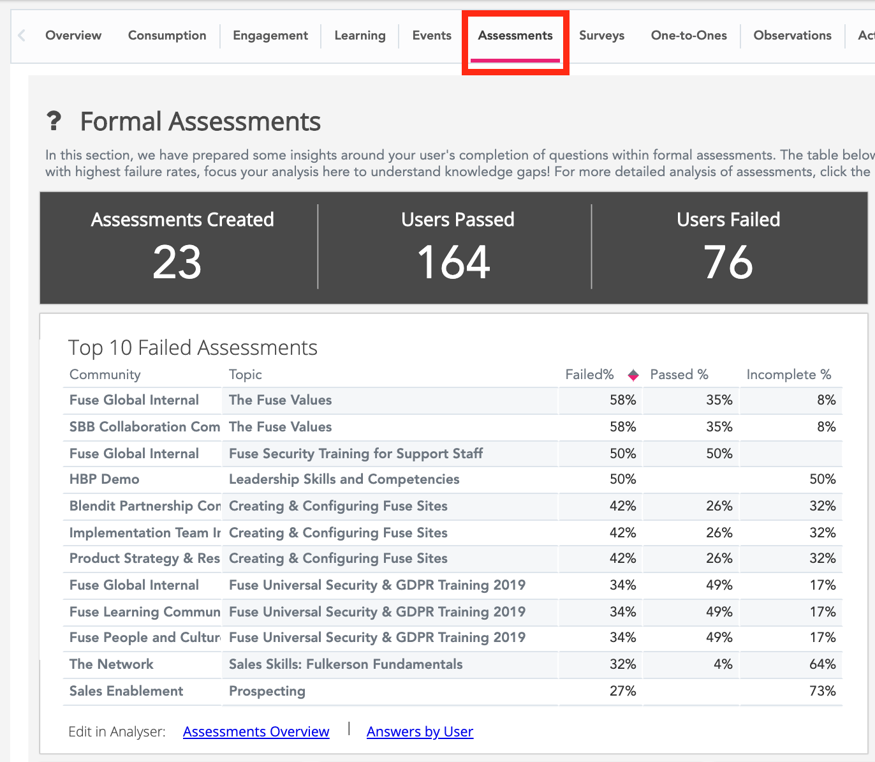
Task: View the Observations tab
Action: tap(792, 36)
